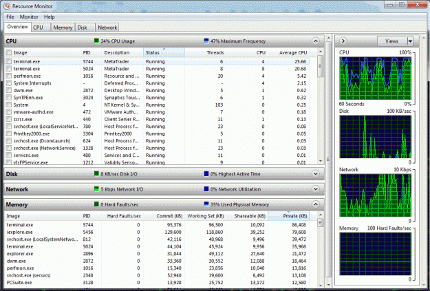Check the Printkey2000.exe checkbox
Screen dimensions: 430x291
point(9,133)
